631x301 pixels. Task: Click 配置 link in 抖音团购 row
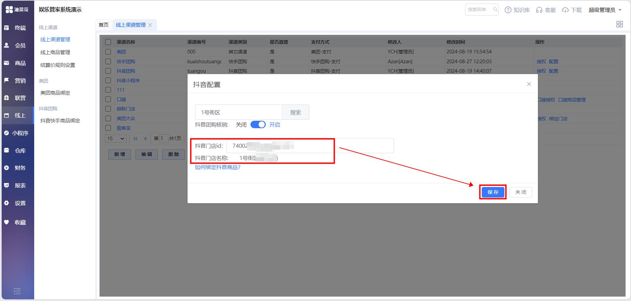(553, 71)
